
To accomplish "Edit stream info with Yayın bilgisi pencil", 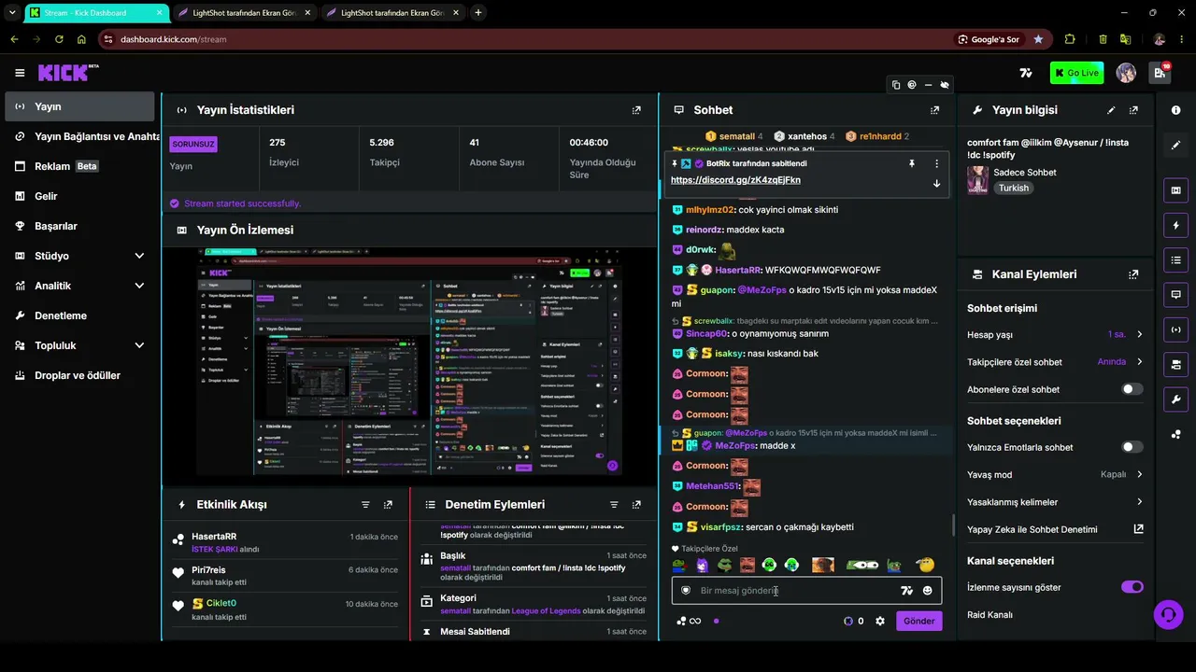I will click(x=1111, y=110).
